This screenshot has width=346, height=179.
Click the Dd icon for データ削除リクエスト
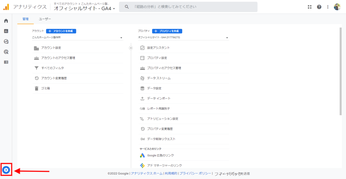(x=143, y=139)
